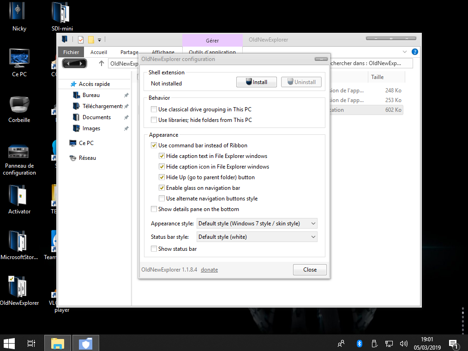Uncheck Hide caption text in File Explorer
The image size is (468, 351).
pyautogui.click(x=162, y=156)
